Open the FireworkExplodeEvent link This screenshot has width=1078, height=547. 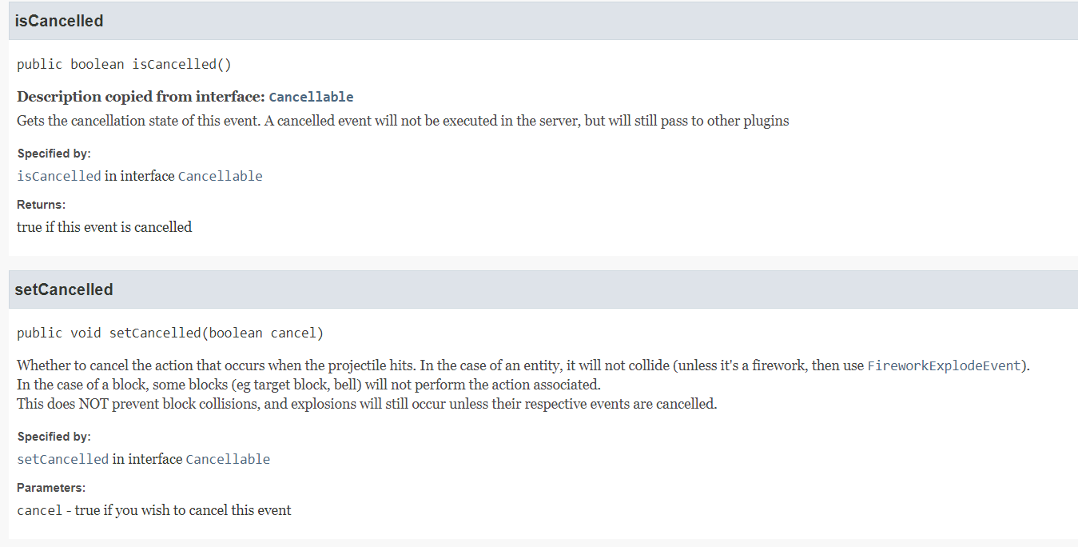pos(944,365)
